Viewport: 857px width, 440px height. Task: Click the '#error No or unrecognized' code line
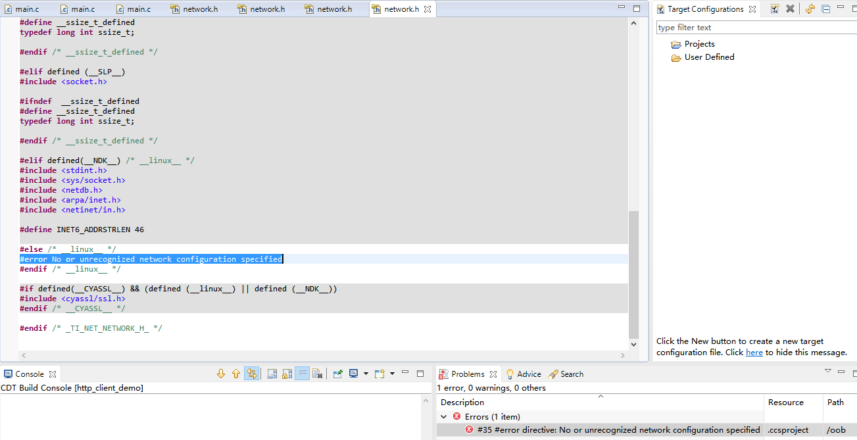(x=151, y=259)
